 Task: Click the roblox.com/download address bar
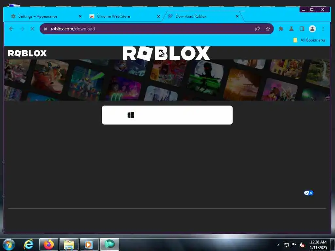pos(157,29)
